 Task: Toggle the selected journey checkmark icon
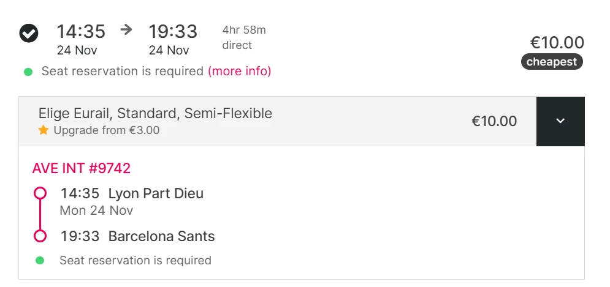point(29,33)
